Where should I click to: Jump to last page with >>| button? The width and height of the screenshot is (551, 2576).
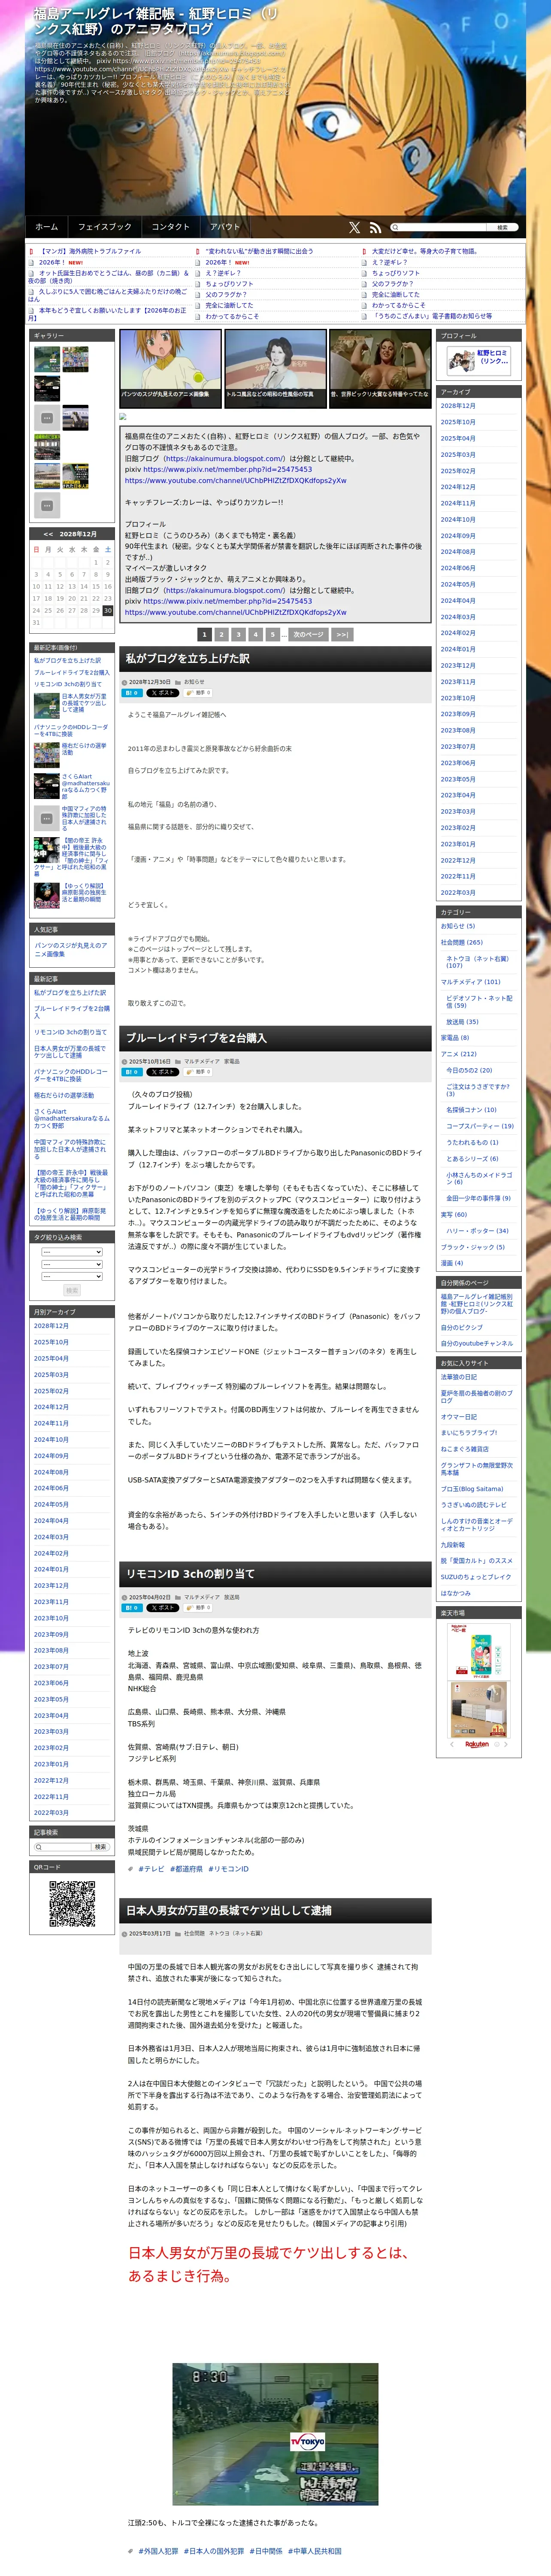pos(341,634)
